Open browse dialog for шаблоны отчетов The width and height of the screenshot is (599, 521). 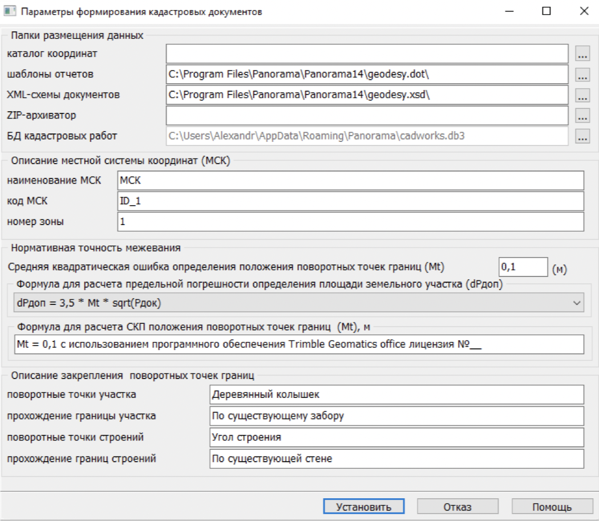(582, 75)
